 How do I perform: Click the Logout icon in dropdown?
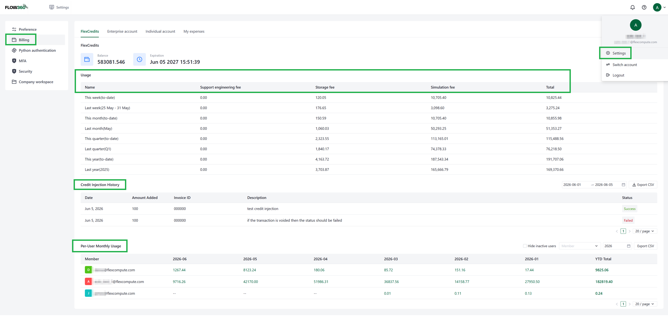coord(608,75)
